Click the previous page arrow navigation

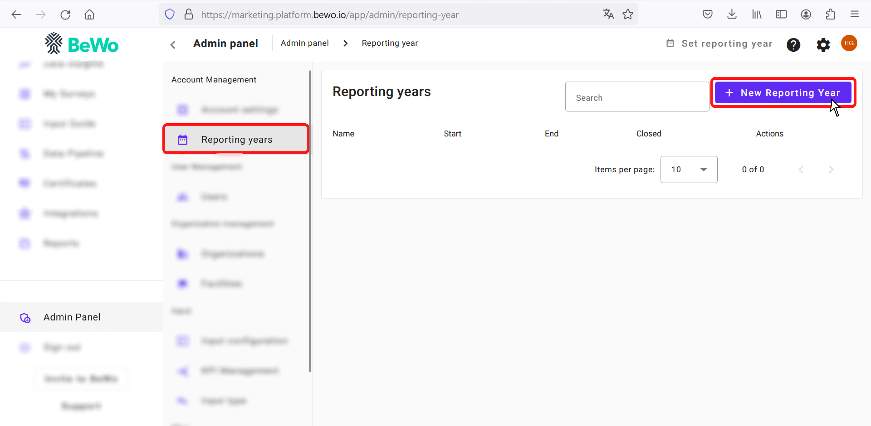pyautogui.click(x=801, y=169)
